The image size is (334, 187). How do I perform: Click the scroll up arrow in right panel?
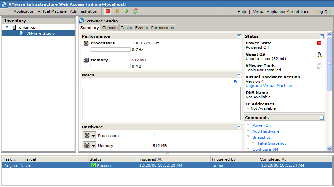pyautogui.click(x=329, y=34)
